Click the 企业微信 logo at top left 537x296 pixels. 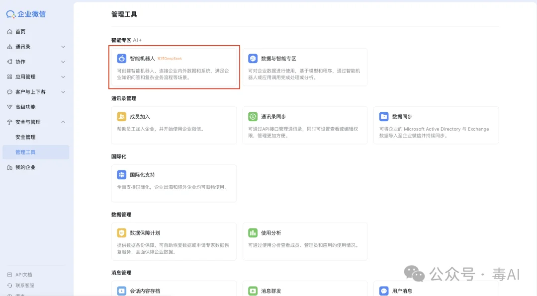coord(26,13)
